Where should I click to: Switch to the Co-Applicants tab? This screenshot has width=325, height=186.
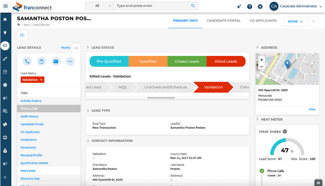tap(263, 21)
